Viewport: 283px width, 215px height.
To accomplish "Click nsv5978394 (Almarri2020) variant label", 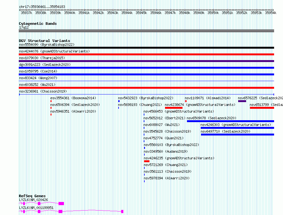I will 167,178.
